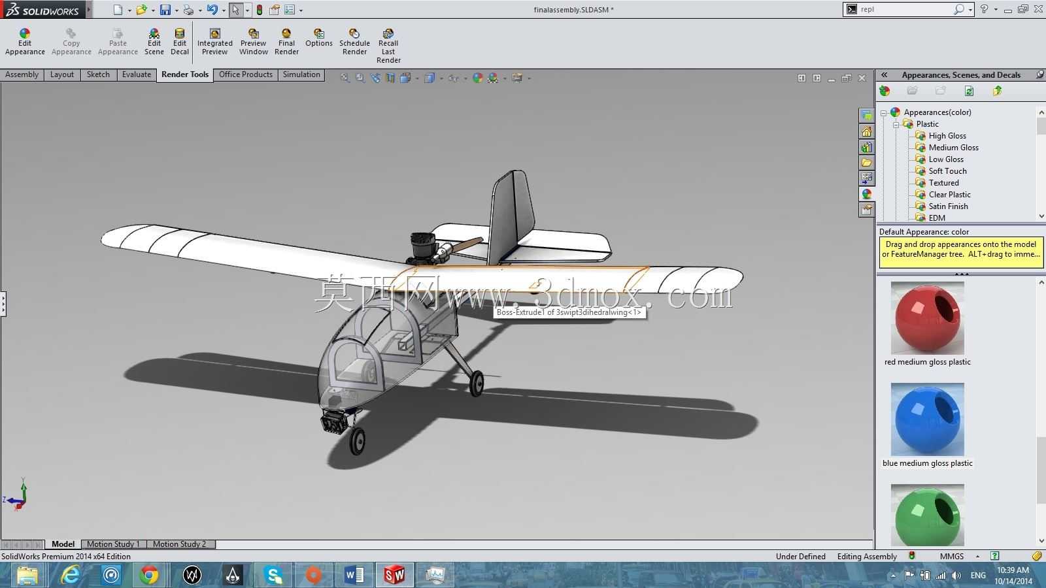Click the Print icon
The width and height of the screenshot is (1046, 588).
click(188, 10)
